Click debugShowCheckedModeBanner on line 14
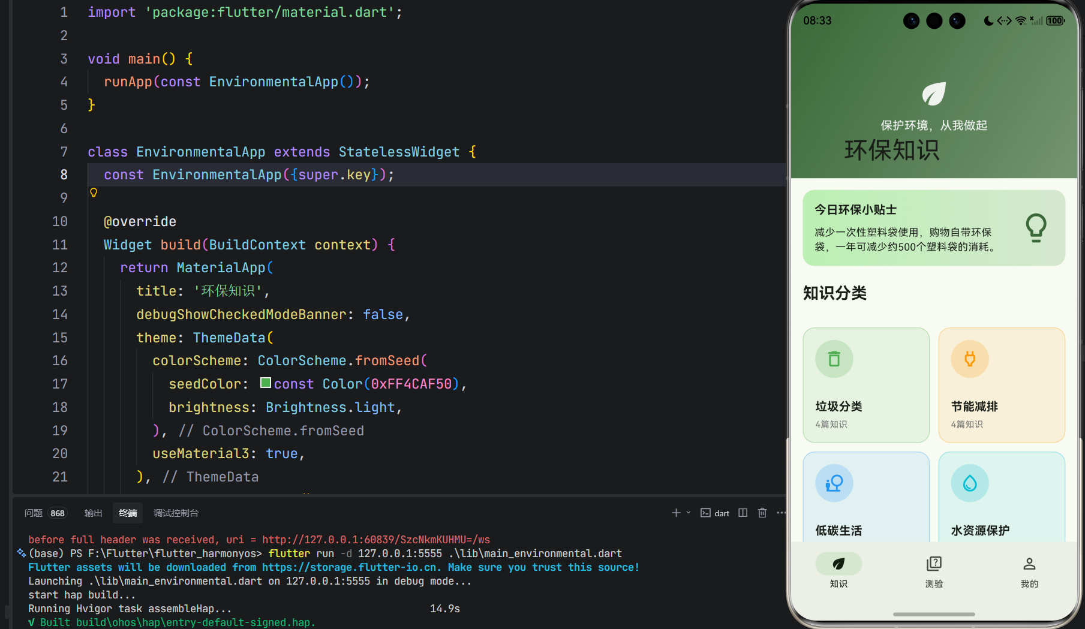Screen dimensions: 1085x629 (x=241, y=314)
